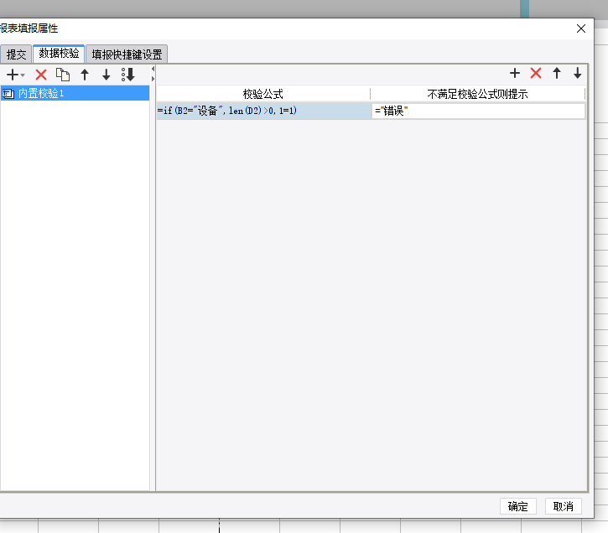Add a new validation in left toolbar
The height and width of the screenshot is (533, 608).
tap(13, 75)
